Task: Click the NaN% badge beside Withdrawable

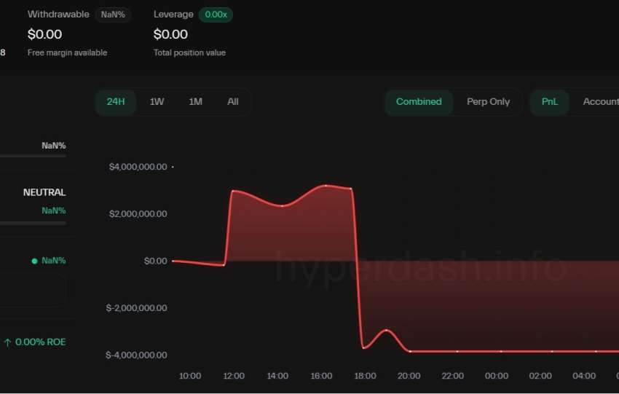Action: 113,15
